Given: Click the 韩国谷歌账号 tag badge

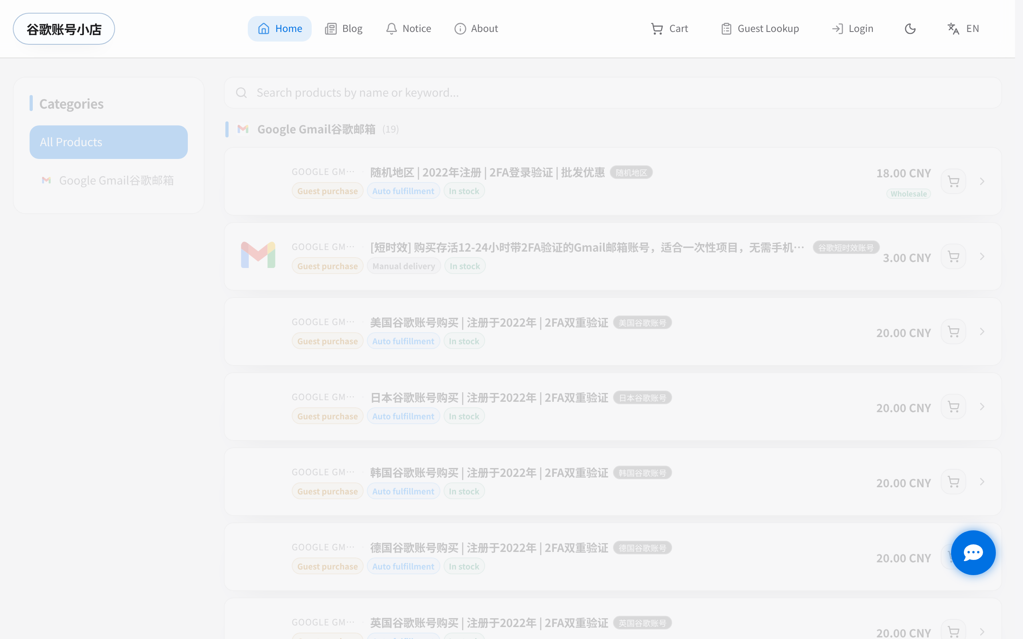Looking at the screenshot, I should [x=642, y=473].
